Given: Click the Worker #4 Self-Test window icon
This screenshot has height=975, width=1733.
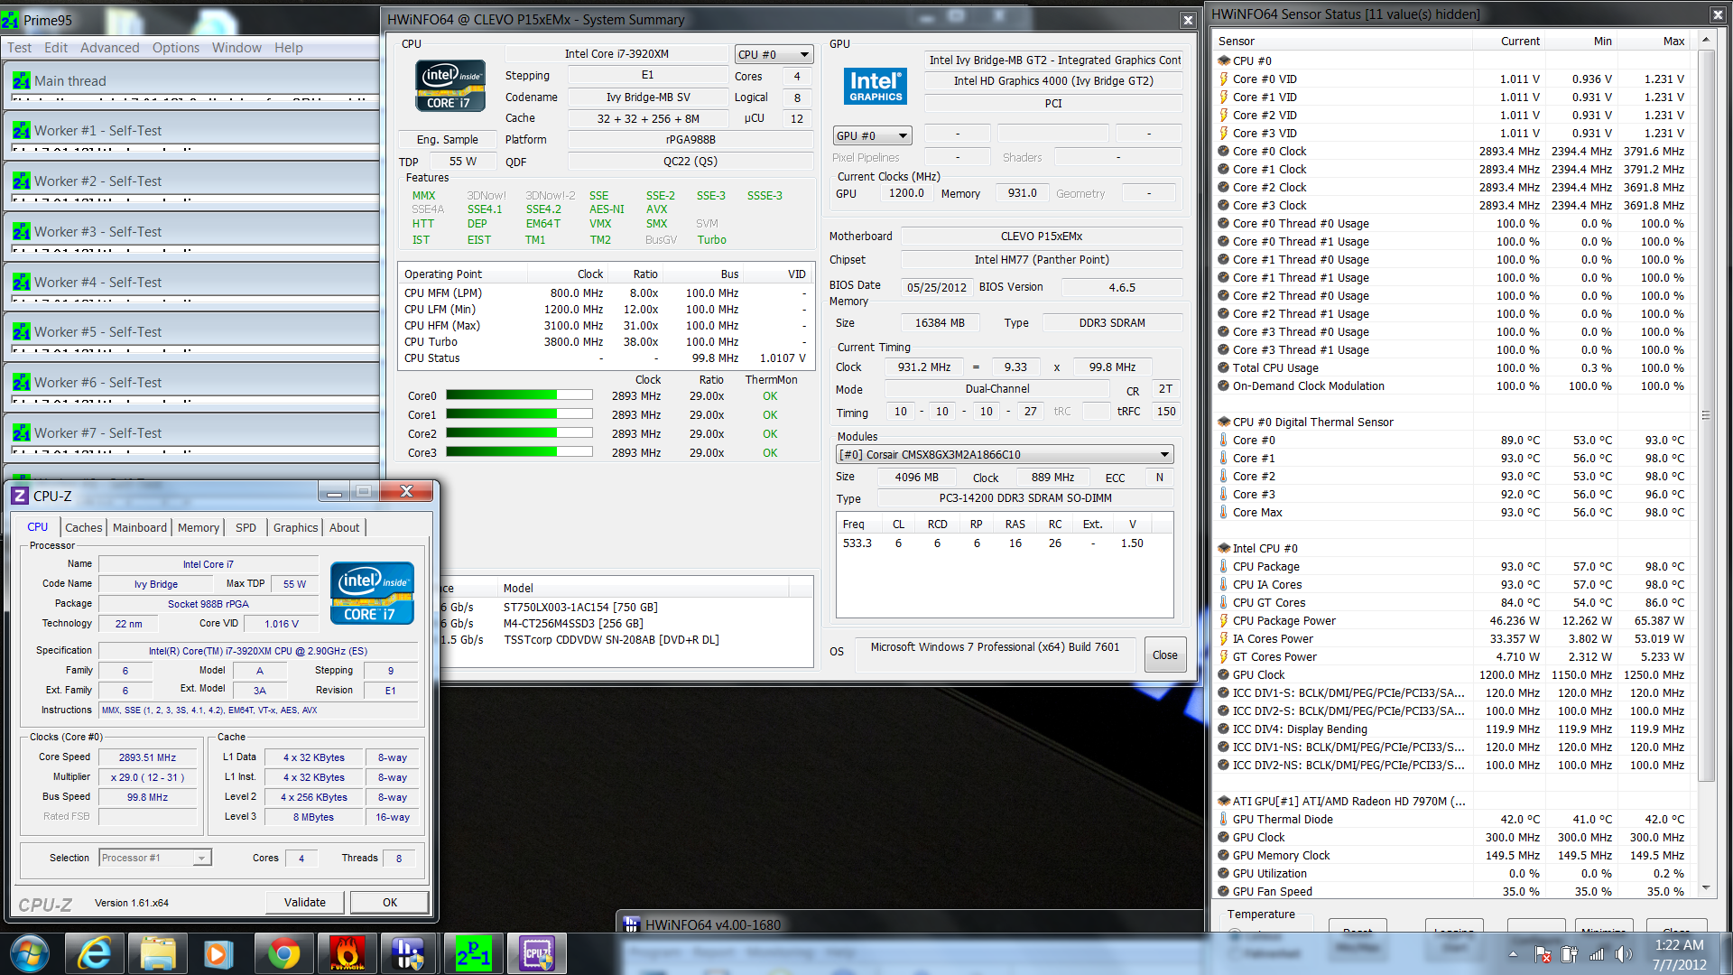Looking at the screenshot, I should pos(22,283).
